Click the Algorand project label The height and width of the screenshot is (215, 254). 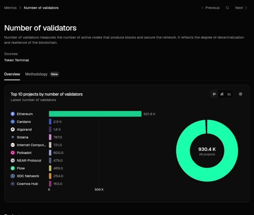24,130
